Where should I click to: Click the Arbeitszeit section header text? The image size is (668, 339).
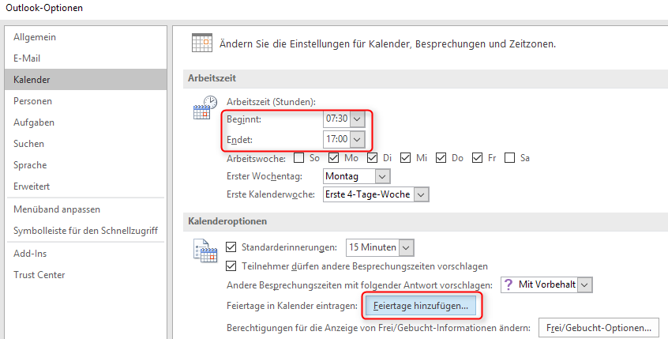212,78
